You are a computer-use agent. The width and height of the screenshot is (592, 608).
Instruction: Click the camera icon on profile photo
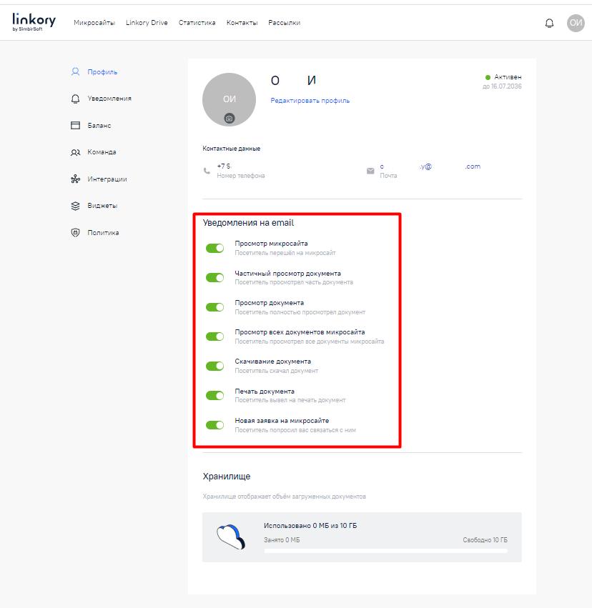click(229, 119)
